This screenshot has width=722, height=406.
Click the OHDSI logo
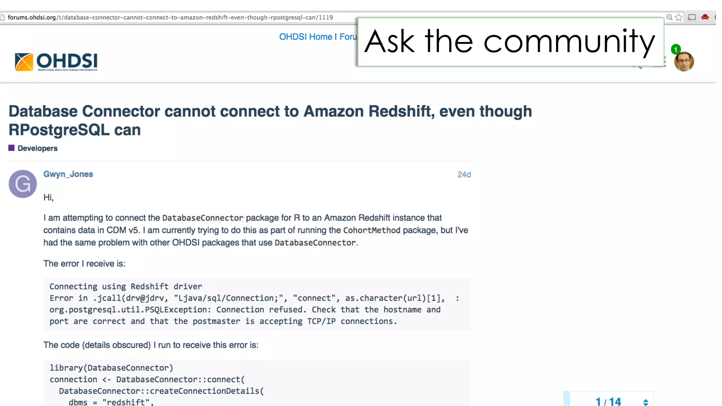tap(56, 62)
